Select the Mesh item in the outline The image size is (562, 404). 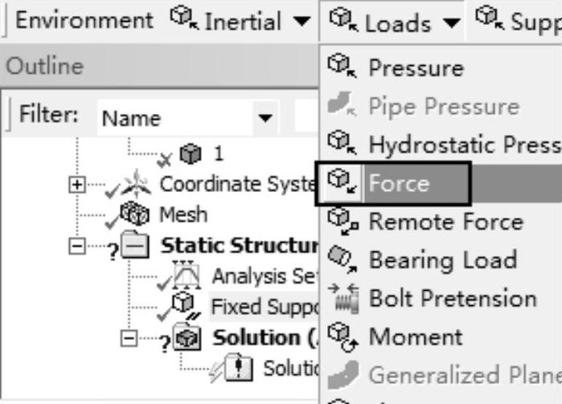coord(183,215)
